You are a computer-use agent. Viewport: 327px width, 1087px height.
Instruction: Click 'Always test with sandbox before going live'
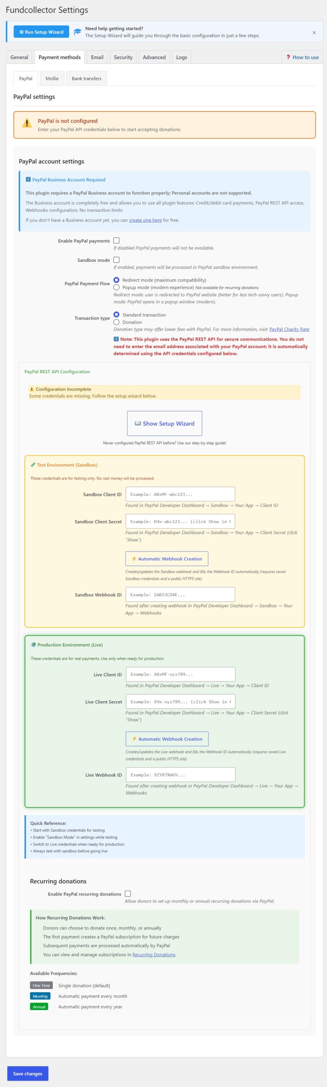point(70,851)
